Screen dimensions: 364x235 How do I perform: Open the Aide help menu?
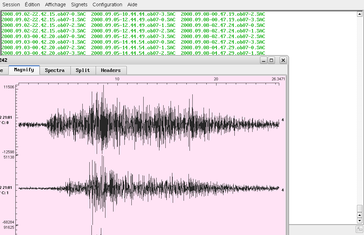tap(132, 5)
